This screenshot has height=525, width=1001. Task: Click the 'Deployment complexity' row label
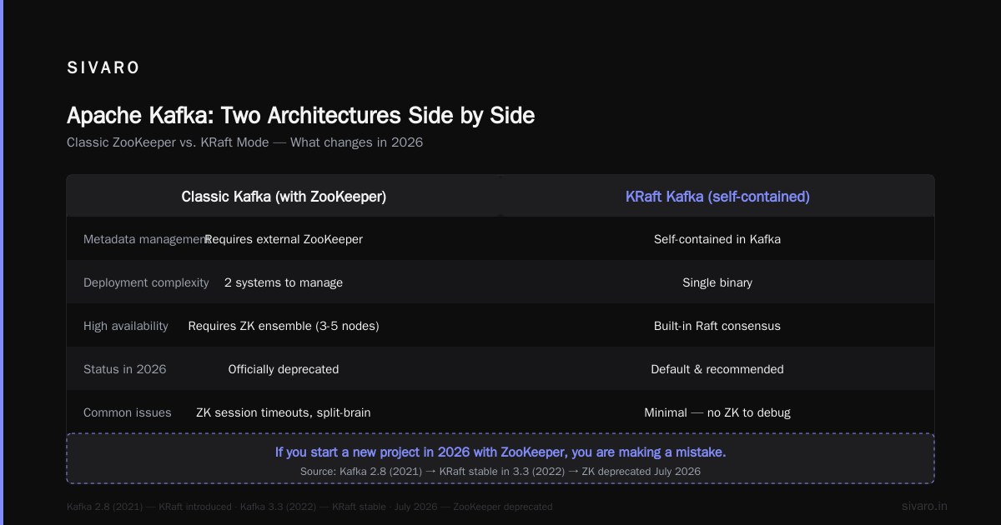click(x=146, y=282)
